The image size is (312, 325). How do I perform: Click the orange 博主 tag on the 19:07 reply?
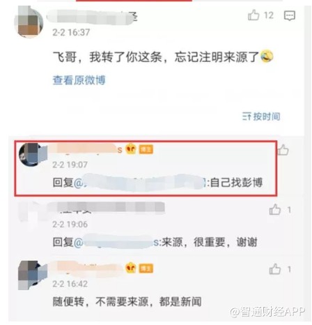point(146,149)
